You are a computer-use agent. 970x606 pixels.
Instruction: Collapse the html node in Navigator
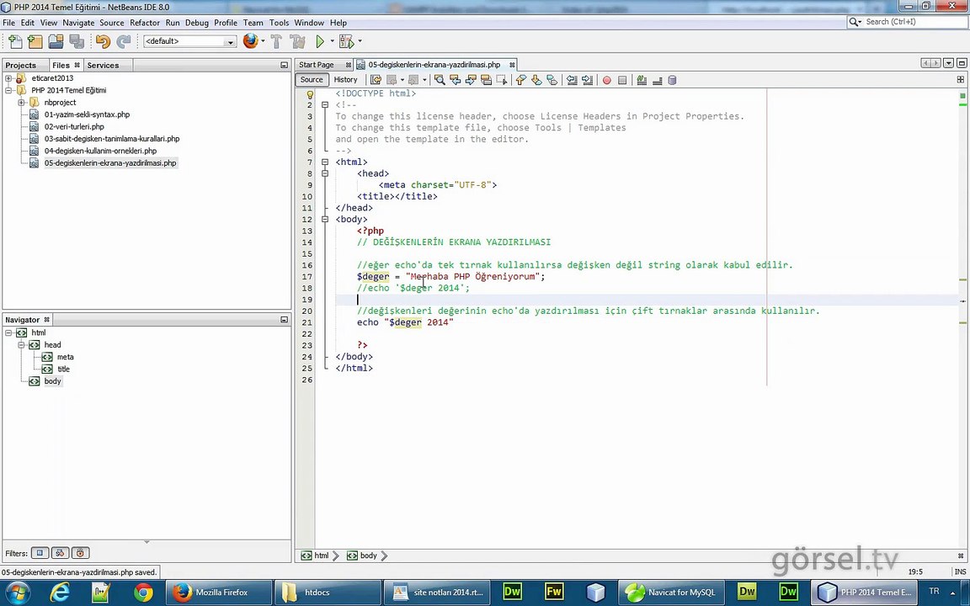(8, 332)
